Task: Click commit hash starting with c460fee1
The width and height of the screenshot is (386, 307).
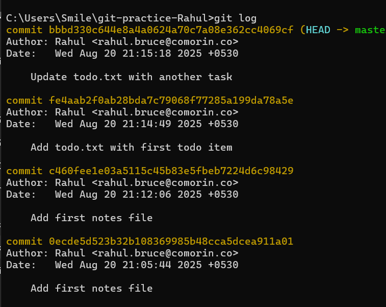Action: coord(171,171)
